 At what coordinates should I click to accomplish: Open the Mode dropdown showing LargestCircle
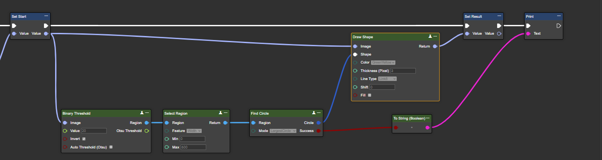click(x=283, y=131)
